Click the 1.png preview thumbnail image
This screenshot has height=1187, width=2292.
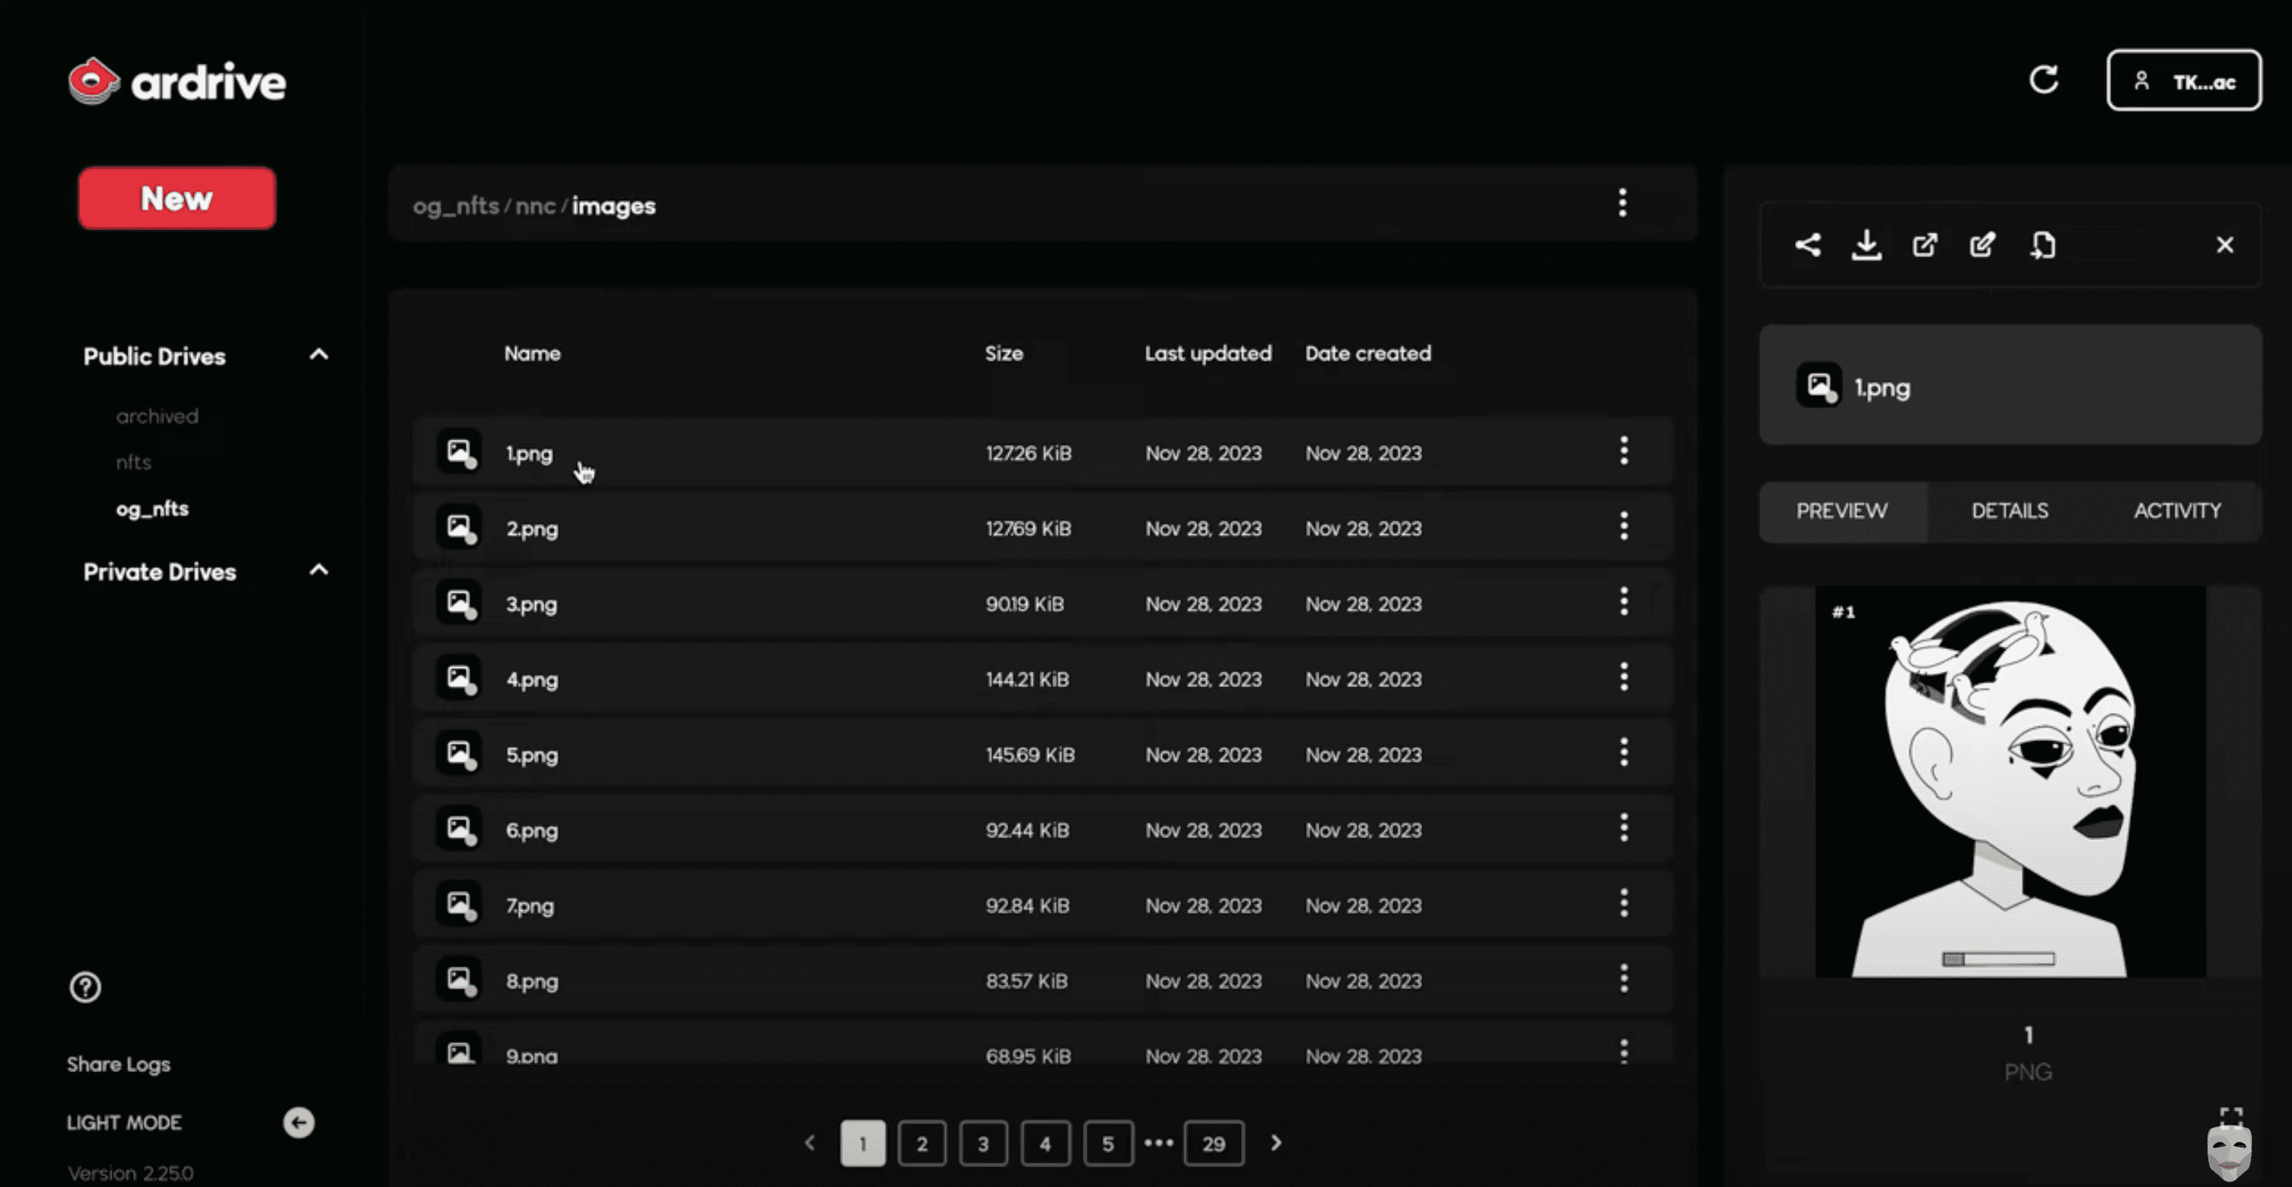coord(2010,781)
